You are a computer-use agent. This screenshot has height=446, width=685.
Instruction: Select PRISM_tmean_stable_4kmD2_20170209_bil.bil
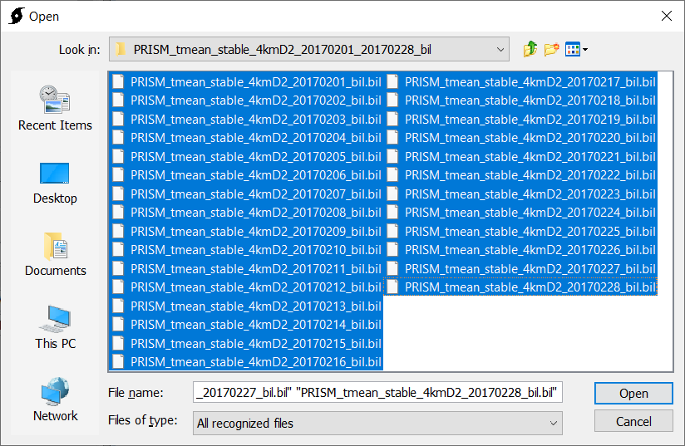tap(247, 231)
